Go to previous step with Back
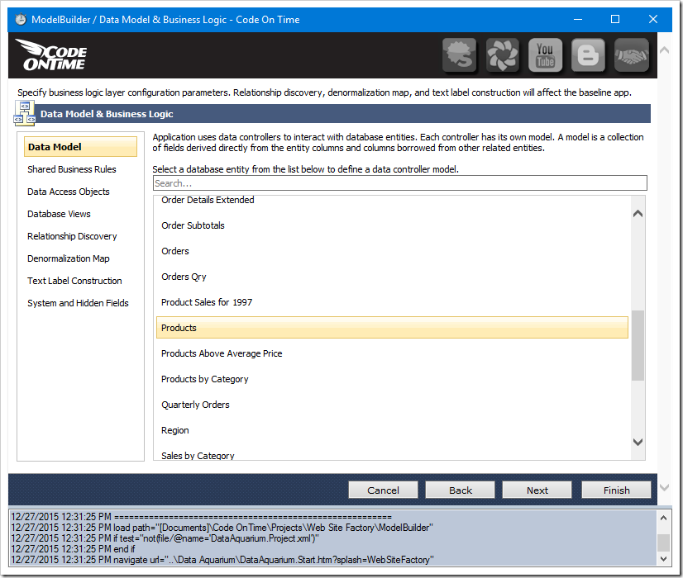Screen dimensions: 683x578 [460, 490]
